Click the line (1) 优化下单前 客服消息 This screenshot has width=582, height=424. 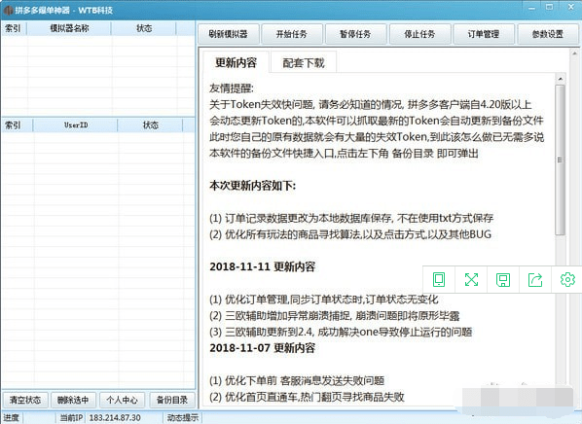point(297,380)
